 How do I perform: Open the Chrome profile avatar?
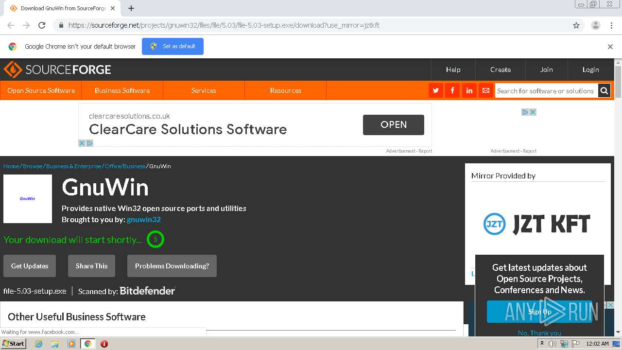click(595, 25)
